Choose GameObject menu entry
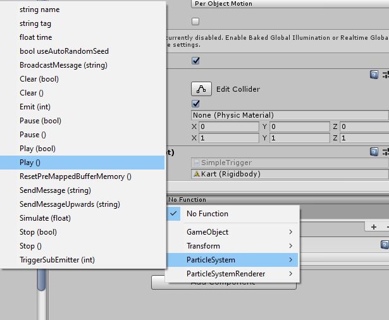The image size is (389, 320). click(233, 232)
